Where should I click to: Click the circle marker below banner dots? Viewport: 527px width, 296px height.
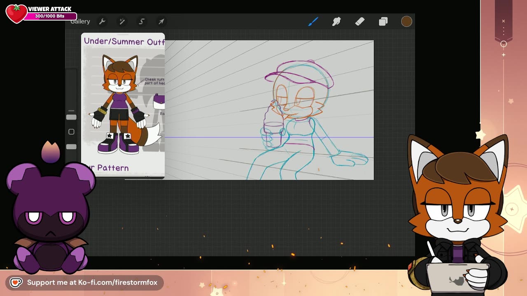503,44
